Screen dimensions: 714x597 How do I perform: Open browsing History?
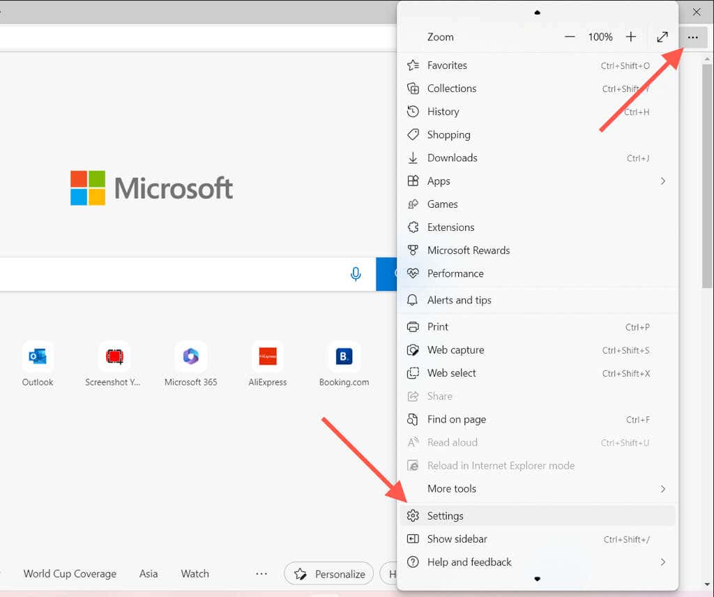[444, 112]
